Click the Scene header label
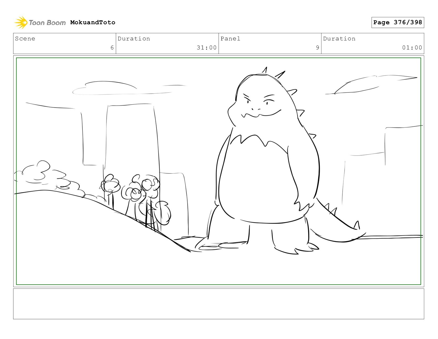The image size is (438, 339). [x=25, y=39]
